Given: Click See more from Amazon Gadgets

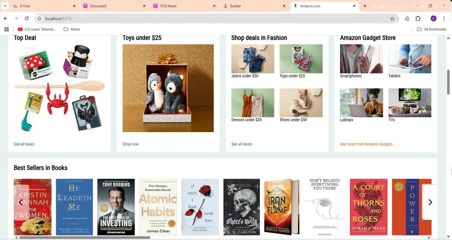Looking at the screenshot, I should click(x=366, y=144).
